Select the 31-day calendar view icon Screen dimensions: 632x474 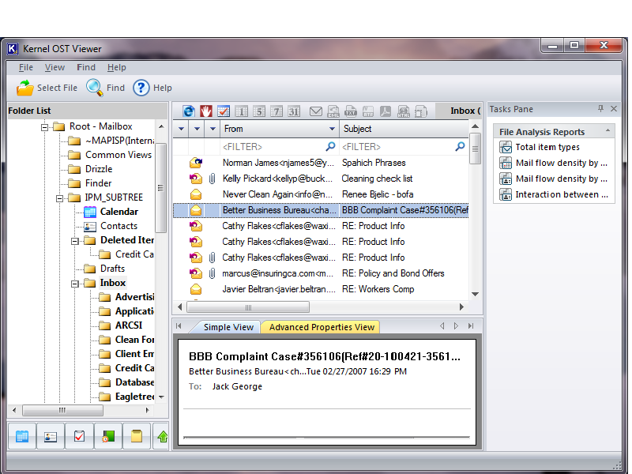tap(294, 111)
